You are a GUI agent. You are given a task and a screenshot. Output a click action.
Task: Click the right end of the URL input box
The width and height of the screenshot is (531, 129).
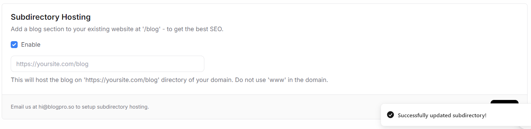197,64
